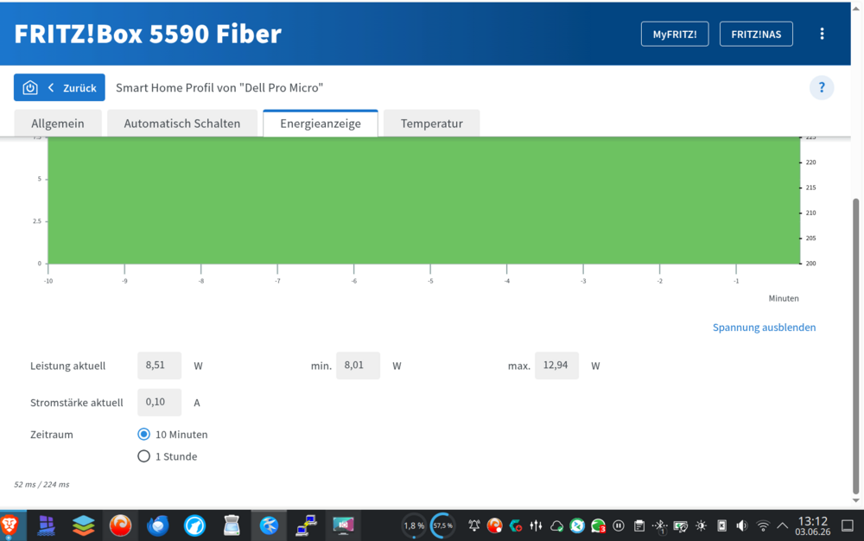Click the Stromstärke aktuell field 0,10

(x=159, y=402)
